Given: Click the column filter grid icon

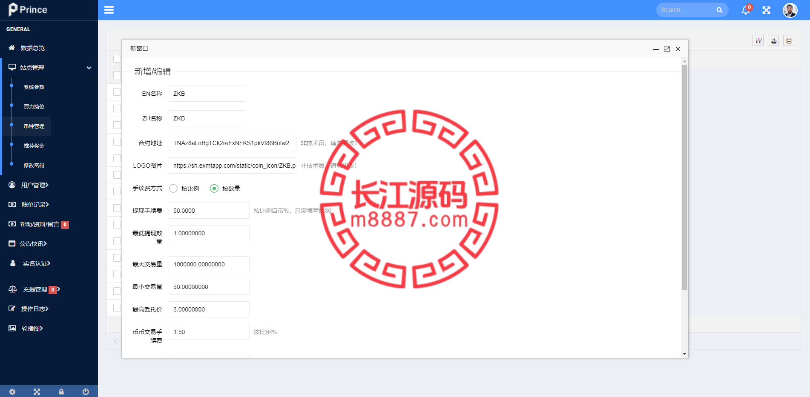Looking at the screenshot, I should (758, 41).
